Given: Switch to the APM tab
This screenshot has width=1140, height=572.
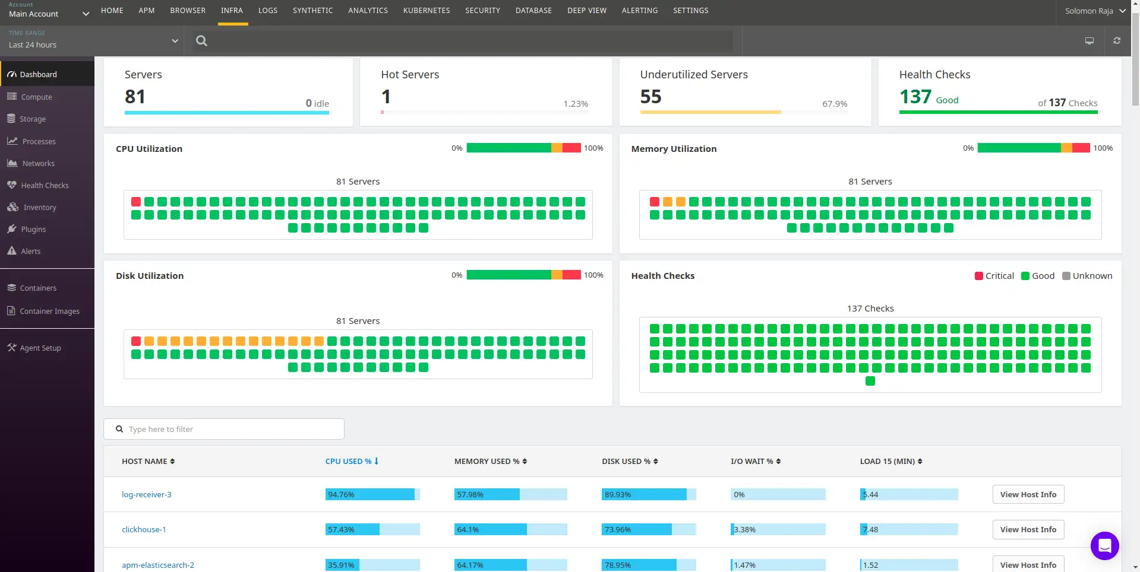Looking at the screenshot, I should tap(146, 11).
